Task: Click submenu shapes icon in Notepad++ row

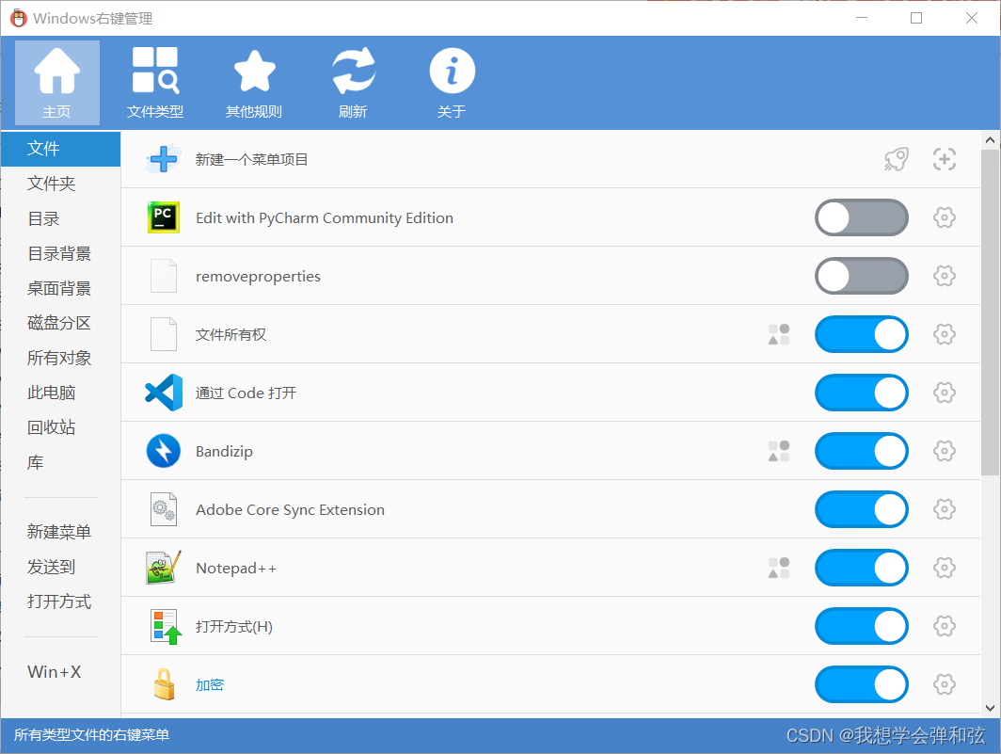Action: [779, 568]
